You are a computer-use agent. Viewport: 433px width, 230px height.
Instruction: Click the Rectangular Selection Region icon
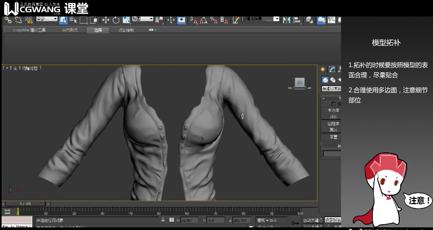pyautogui.click(x=83, y=20)
